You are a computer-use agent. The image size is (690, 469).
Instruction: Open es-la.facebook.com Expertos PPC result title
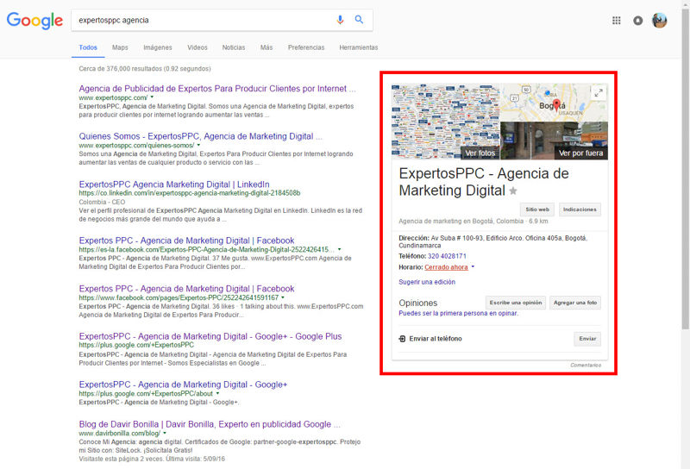(186, 241)
